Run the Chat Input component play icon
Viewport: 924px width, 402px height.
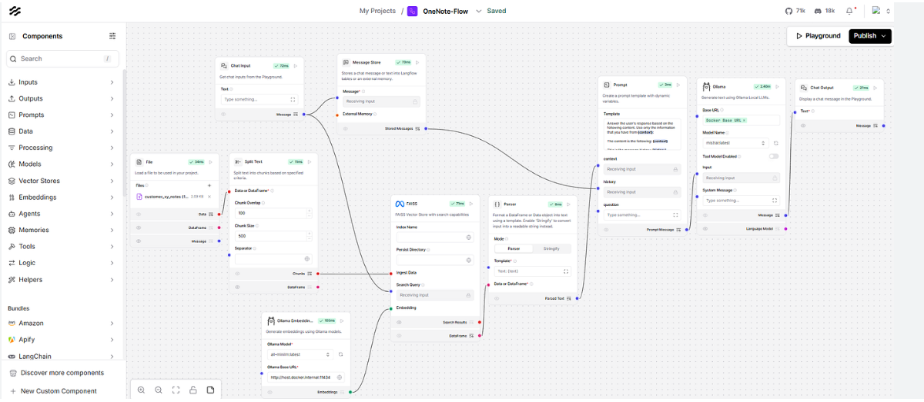296,66
